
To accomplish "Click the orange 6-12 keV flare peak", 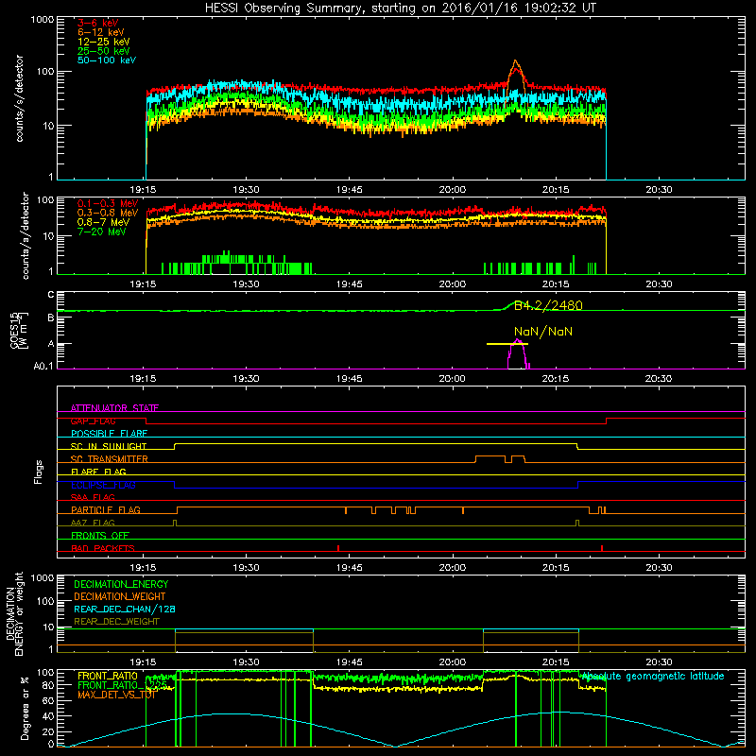I will tap(516, 61).
